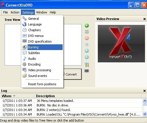This screenshot has width=147, height=123.
Task: Click the ConvertXtoDVD title bar logo
Action: (3, 5)
